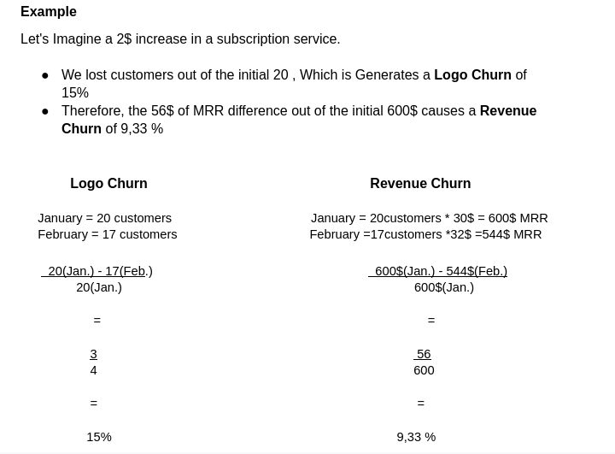Click the final "9,33 %" Revenue Churn result
Viewport: 615px width, 454px height.
416,437
